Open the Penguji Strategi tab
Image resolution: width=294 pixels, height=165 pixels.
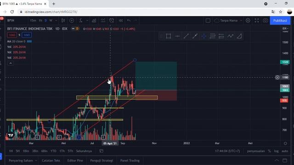click(x=102, y=160)
